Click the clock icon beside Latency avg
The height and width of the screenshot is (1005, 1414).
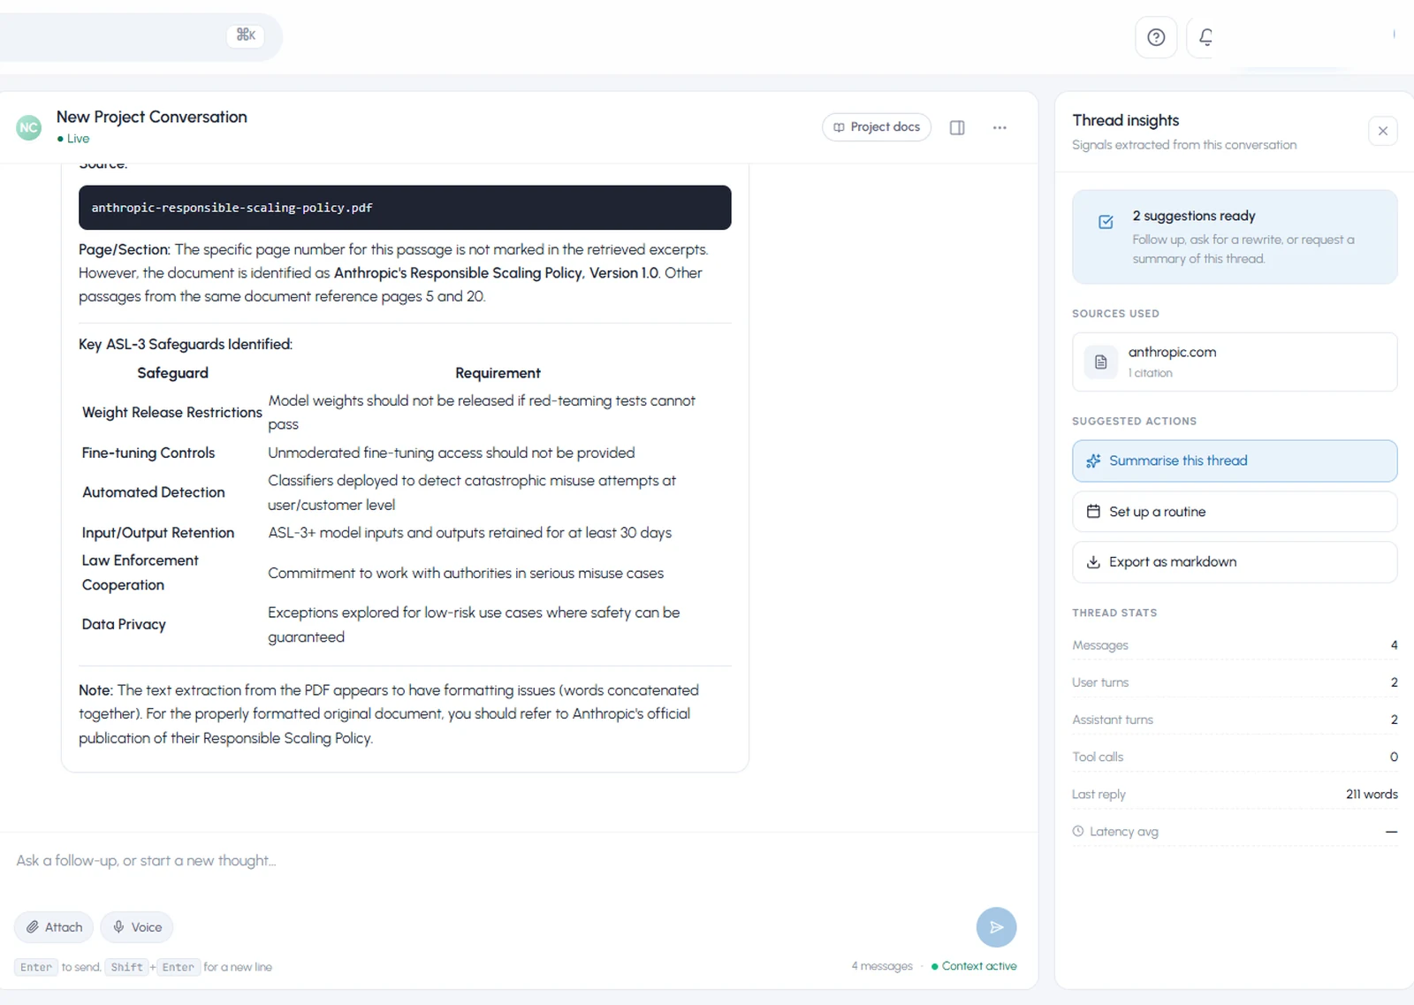point(1078,832)
